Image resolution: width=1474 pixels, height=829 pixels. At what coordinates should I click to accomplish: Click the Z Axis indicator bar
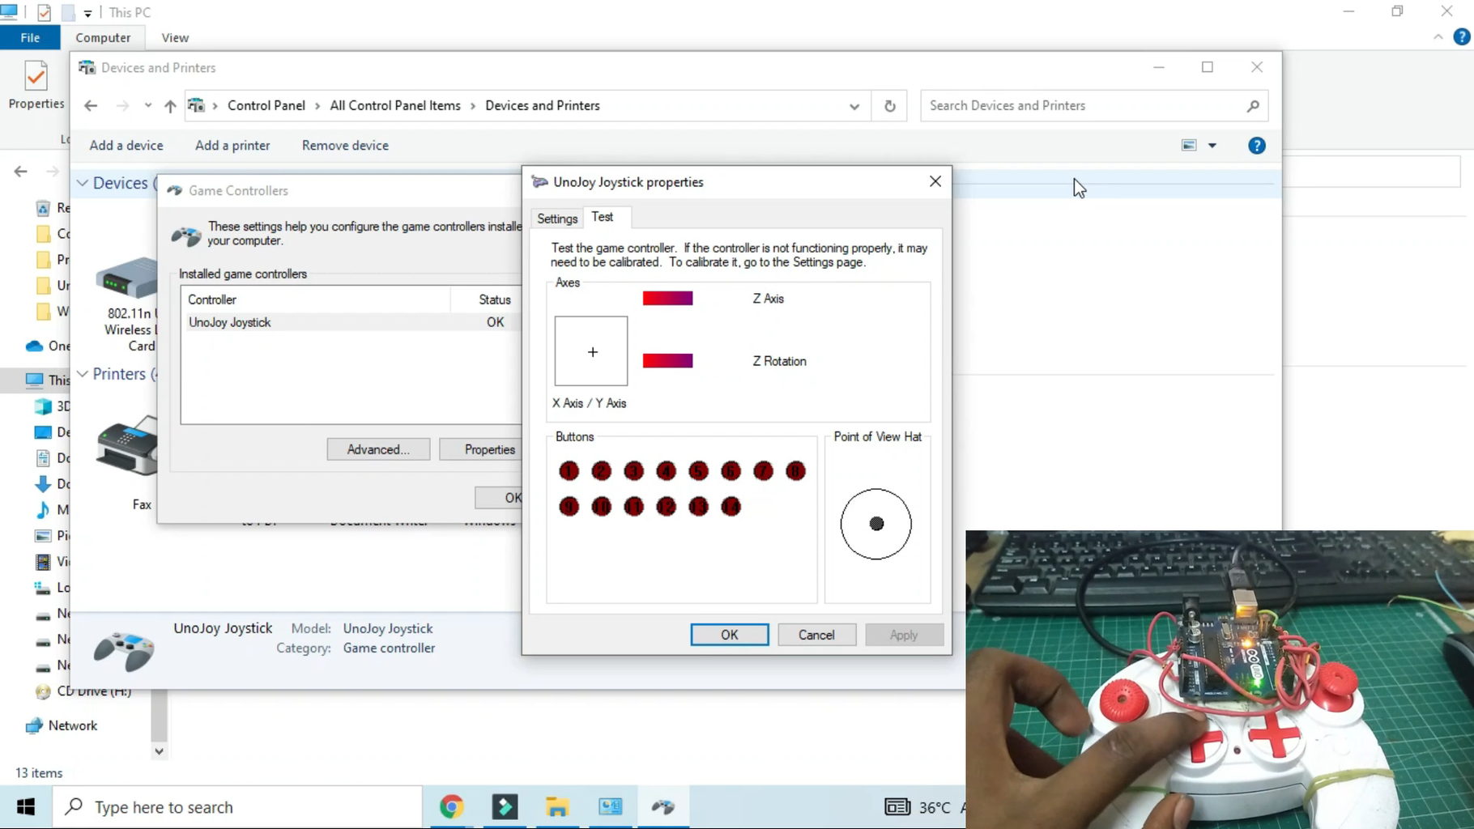point(667,298)
